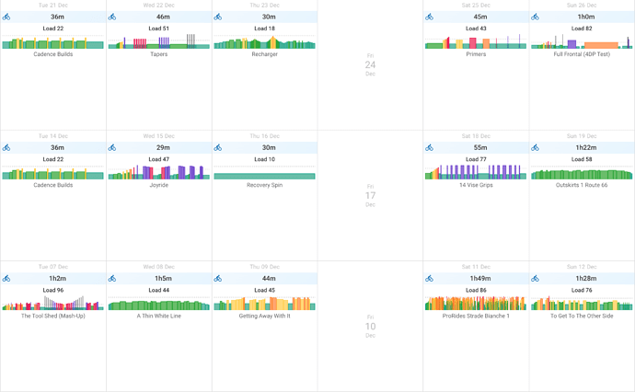635x392 pixels.
Task: Select the Tapers workout name
Action: (x=158, y=54)
